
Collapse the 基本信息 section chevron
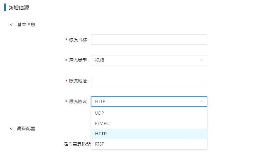pos(11,24)
